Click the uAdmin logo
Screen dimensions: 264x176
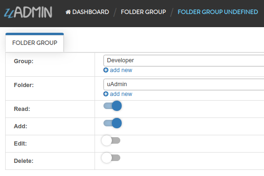coord(28,12)
